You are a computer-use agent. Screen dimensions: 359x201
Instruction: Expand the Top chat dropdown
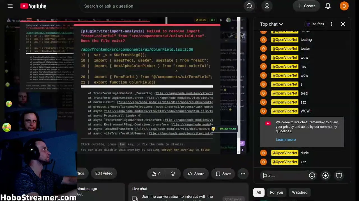point(271,24)
